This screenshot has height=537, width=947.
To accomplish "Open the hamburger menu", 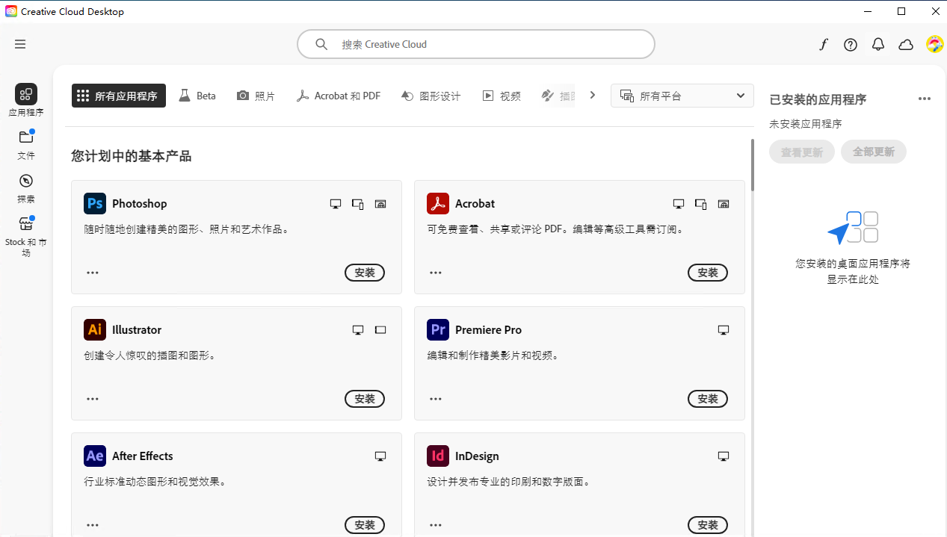I will (x=20, y=44).
